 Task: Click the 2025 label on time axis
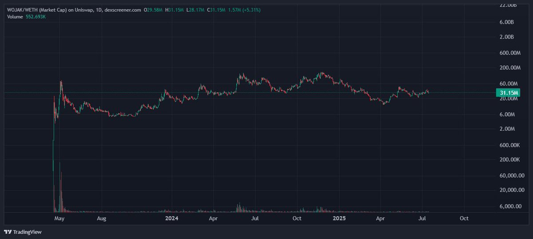[338, 219]
